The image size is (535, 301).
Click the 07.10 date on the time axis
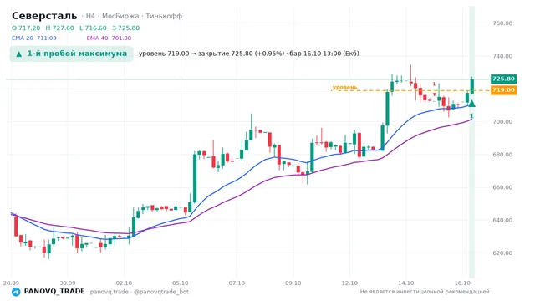237,283
